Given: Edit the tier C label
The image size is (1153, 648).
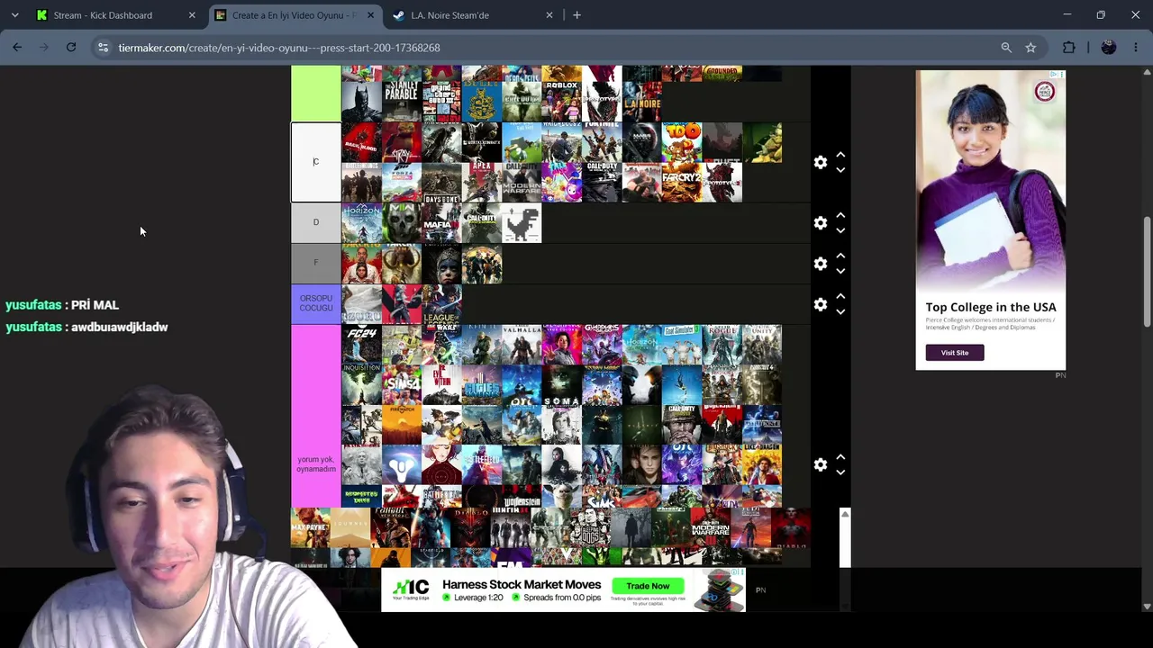Looking at the screenshot, I should coord(315,162).
